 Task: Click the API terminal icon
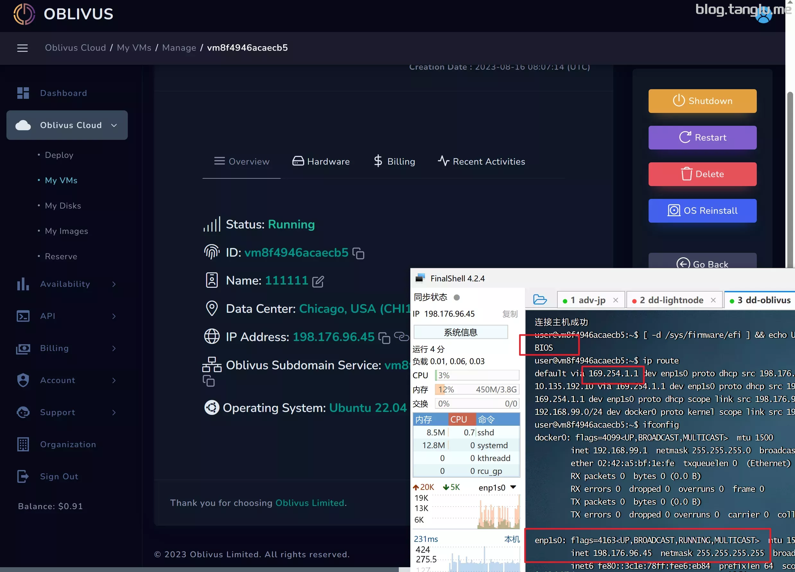pyautogui.click(x=23, y=316)
